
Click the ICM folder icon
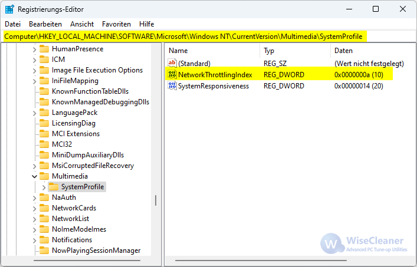[x=44, y=60]
